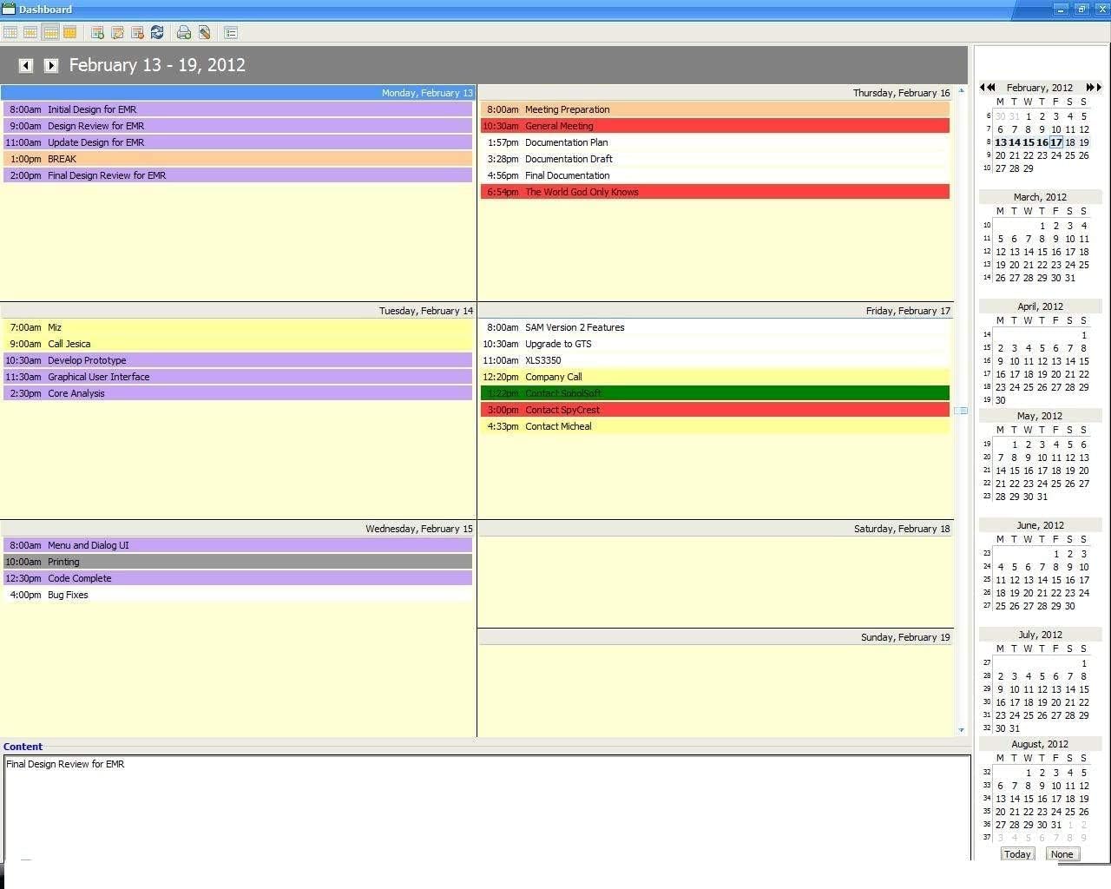Select the red General Meeting event on Thursday

pyautogui.click(x=715, y=125)
